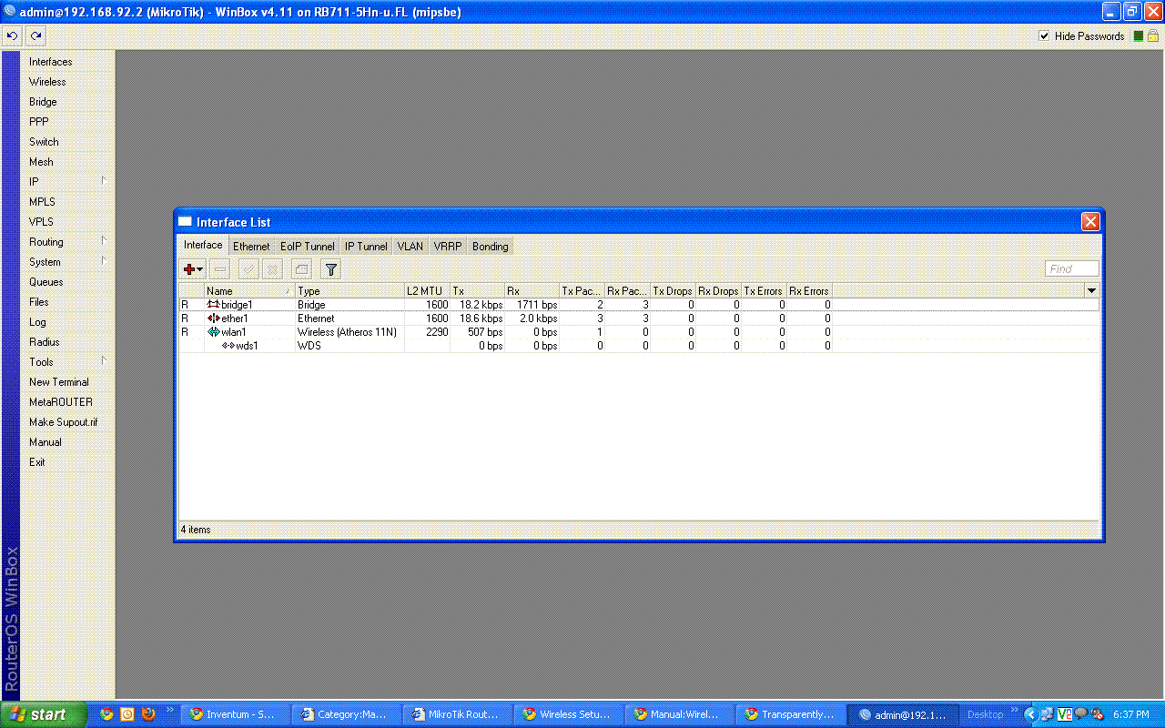The image size is (1165, 728).
Task: Click the Comment note icon in Interface List
Action: click(x=301, y=269)
